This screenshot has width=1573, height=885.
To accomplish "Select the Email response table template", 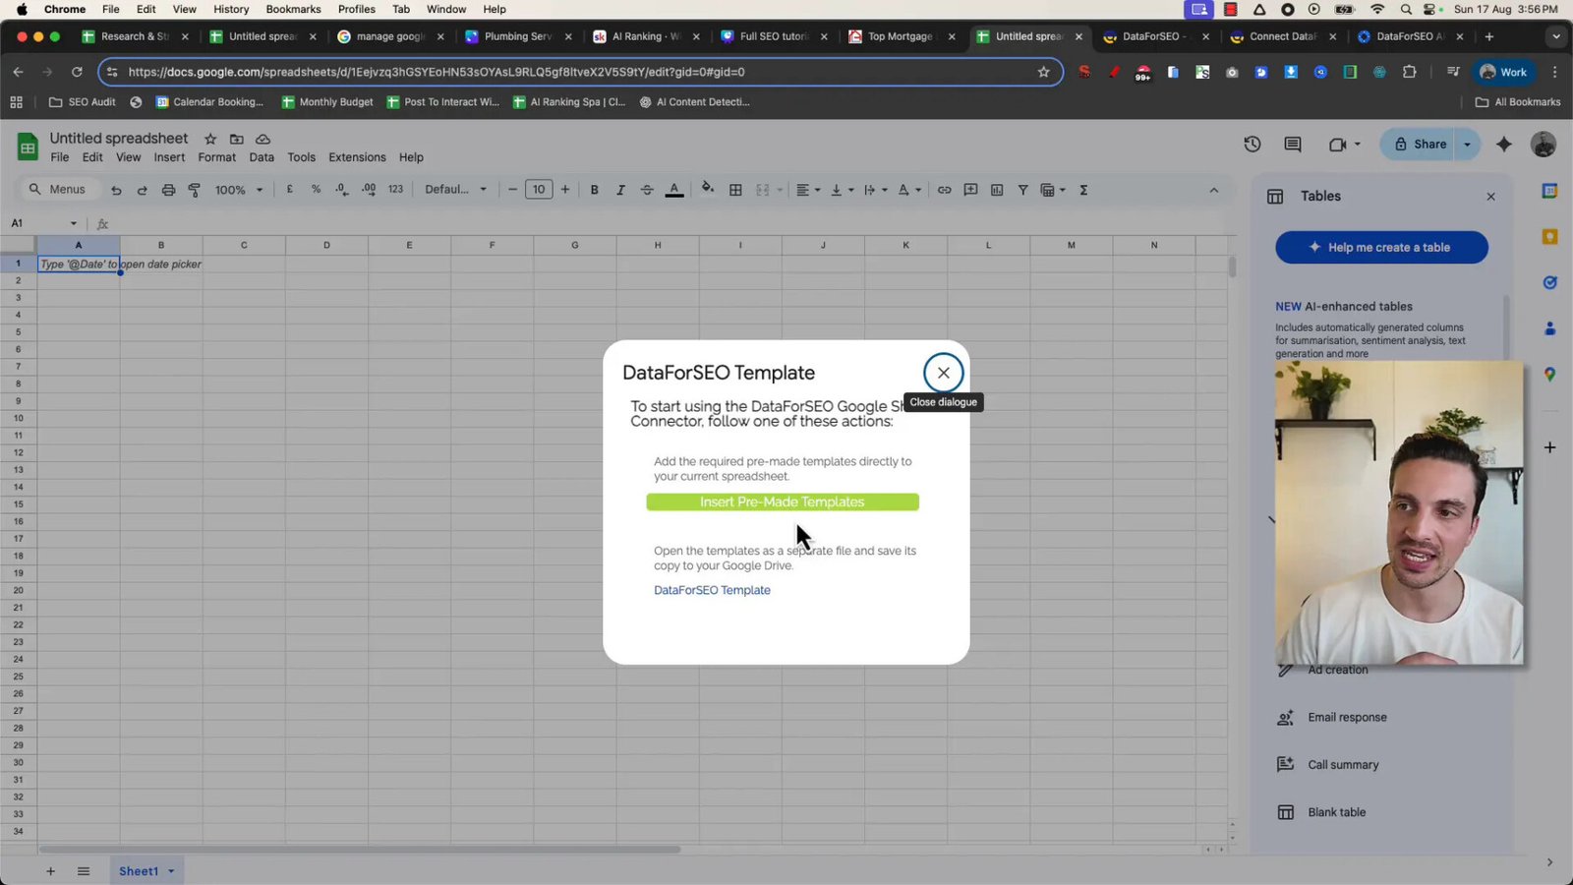I will point(1347,718).
